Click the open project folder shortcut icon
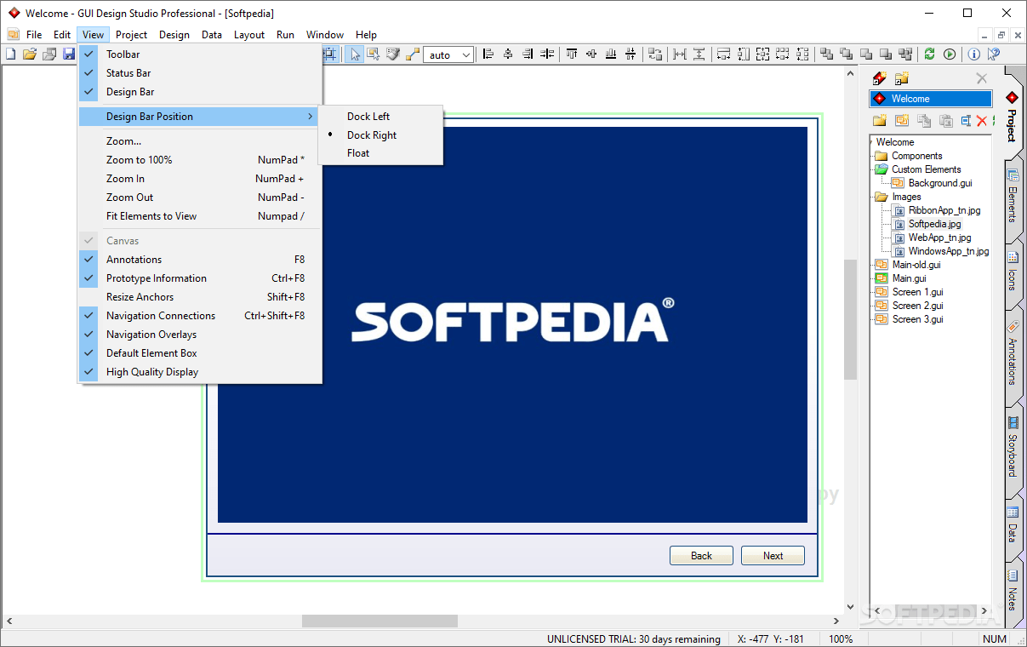 pyautogui.click(x=901, y=78)
